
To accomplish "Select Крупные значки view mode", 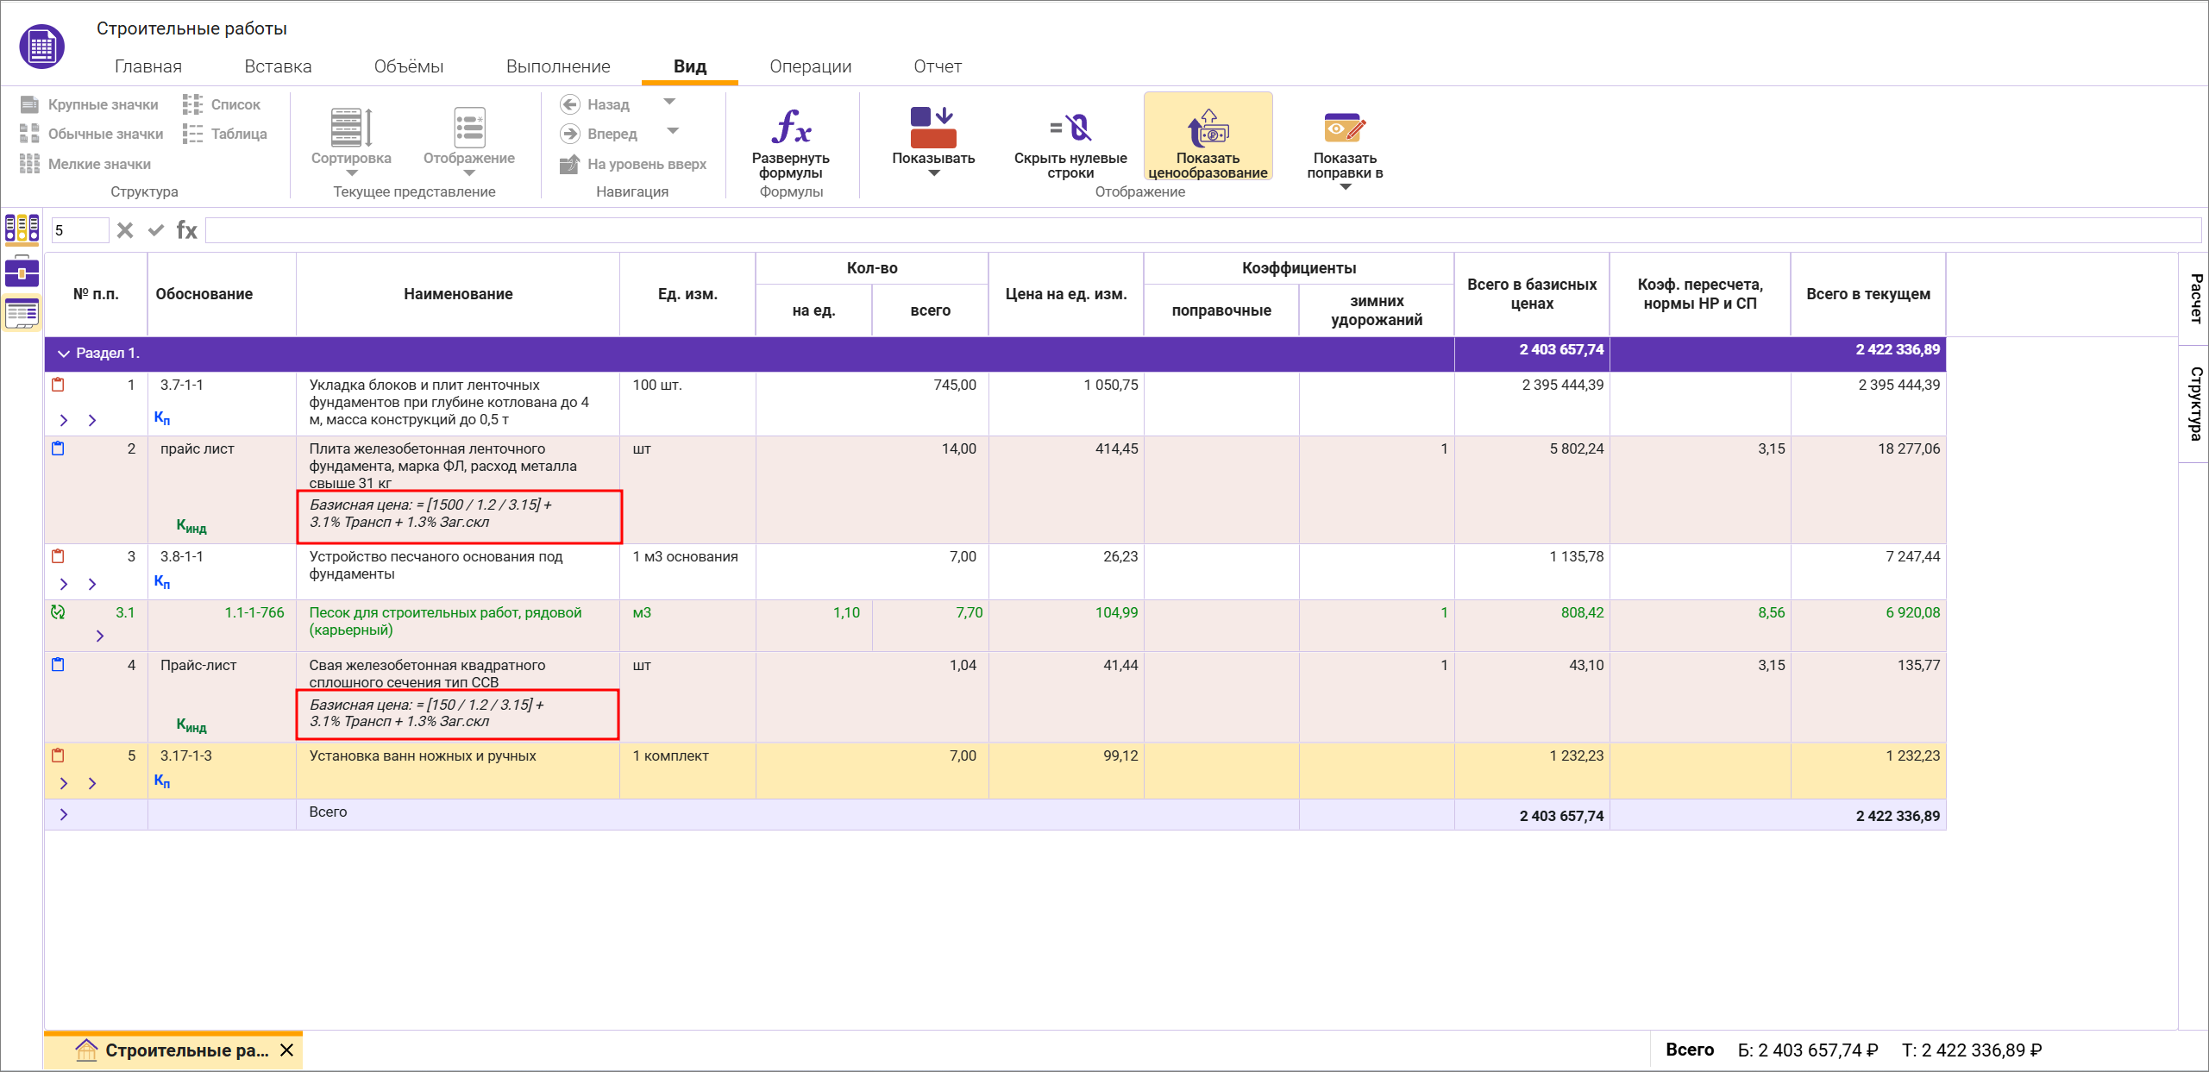I will click(x=90, y=104).
